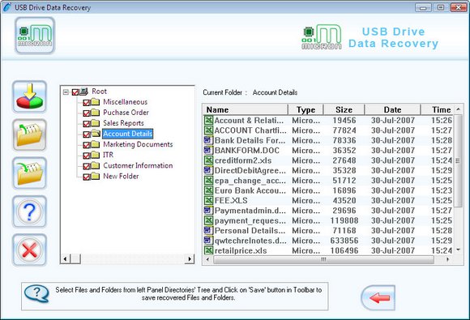The height and width of the screenshot is (320, 470).
Task: Click the Micron logo icon at top left
Action: 35,36
